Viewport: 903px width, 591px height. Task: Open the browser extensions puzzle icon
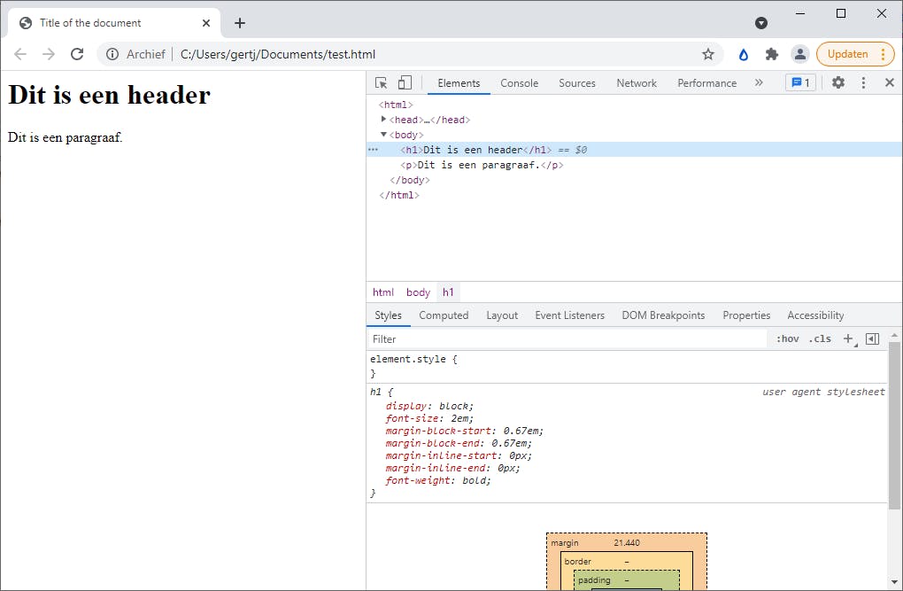(x=771, y=54)
